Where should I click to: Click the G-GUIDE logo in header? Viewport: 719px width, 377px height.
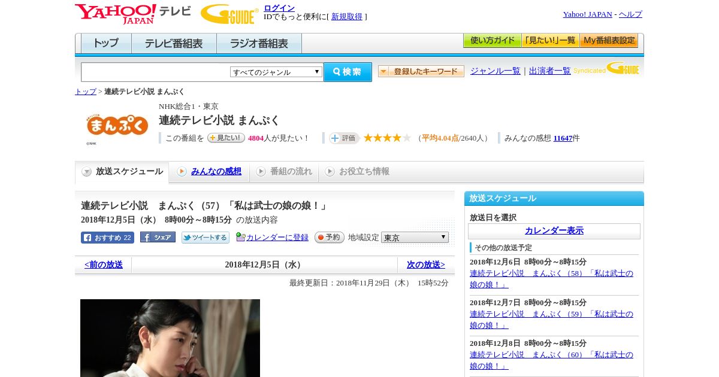click(229, 14)
